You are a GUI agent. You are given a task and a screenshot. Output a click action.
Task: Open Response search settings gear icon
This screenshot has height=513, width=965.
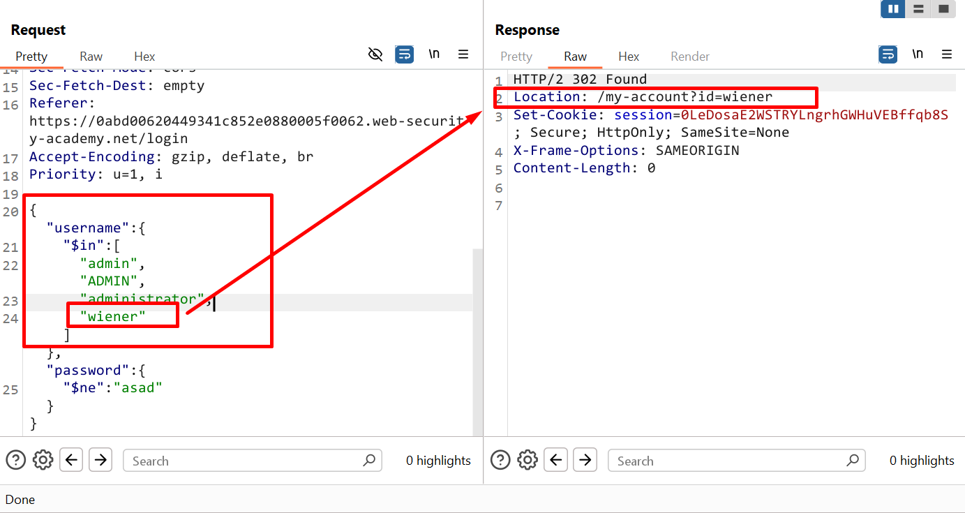point(528,460)
